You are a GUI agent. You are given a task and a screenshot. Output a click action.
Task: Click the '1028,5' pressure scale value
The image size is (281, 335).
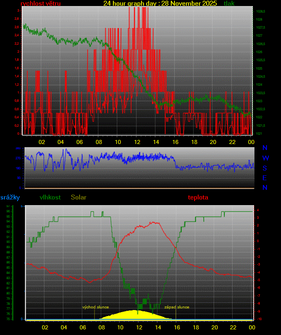[x=260, y=11]
